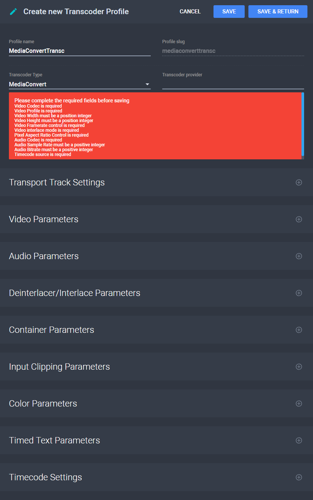Expand Transport Track Settings using its plus icon
This screenshot has height=500, width=313.
tap(299, 182)
